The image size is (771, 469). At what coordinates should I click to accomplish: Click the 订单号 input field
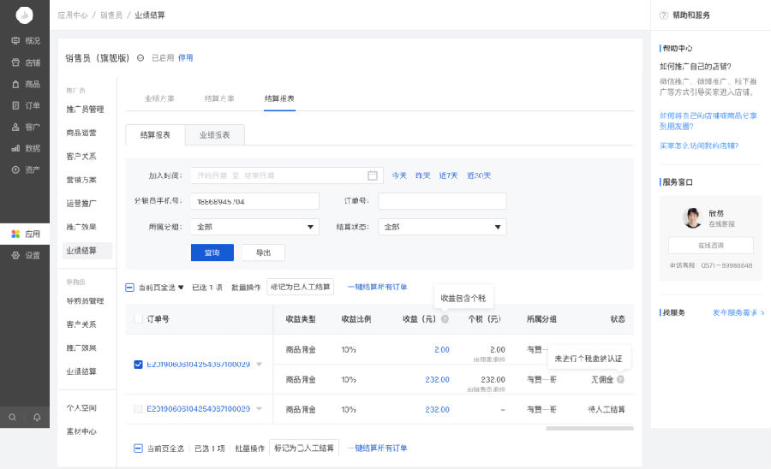(x=442, y=201)
